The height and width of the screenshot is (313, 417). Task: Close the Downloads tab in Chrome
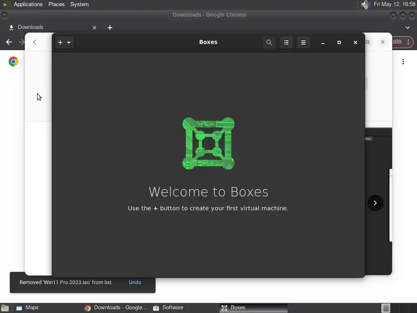pos(94,27)
